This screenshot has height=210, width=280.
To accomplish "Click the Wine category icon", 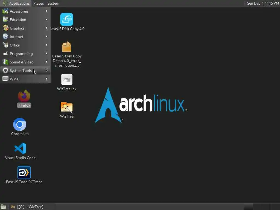I will (5, 79).
